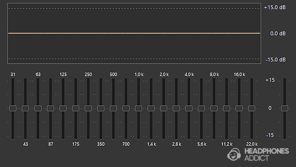Click the 63 frequency label

(38, 74)
